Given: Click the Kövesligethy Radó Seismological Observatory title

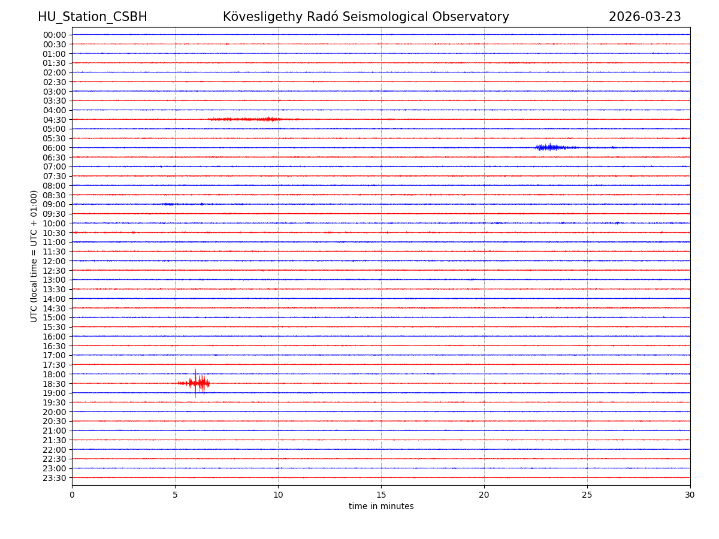Looking at the screenshot, I should (365, 17).
